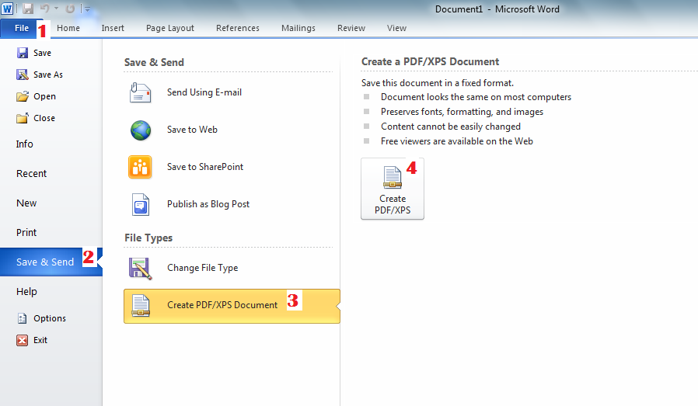Click the 'Preserves fonts, formatting, and images' text
Viewport: 698px width, 406px height.
click(462, 112)
